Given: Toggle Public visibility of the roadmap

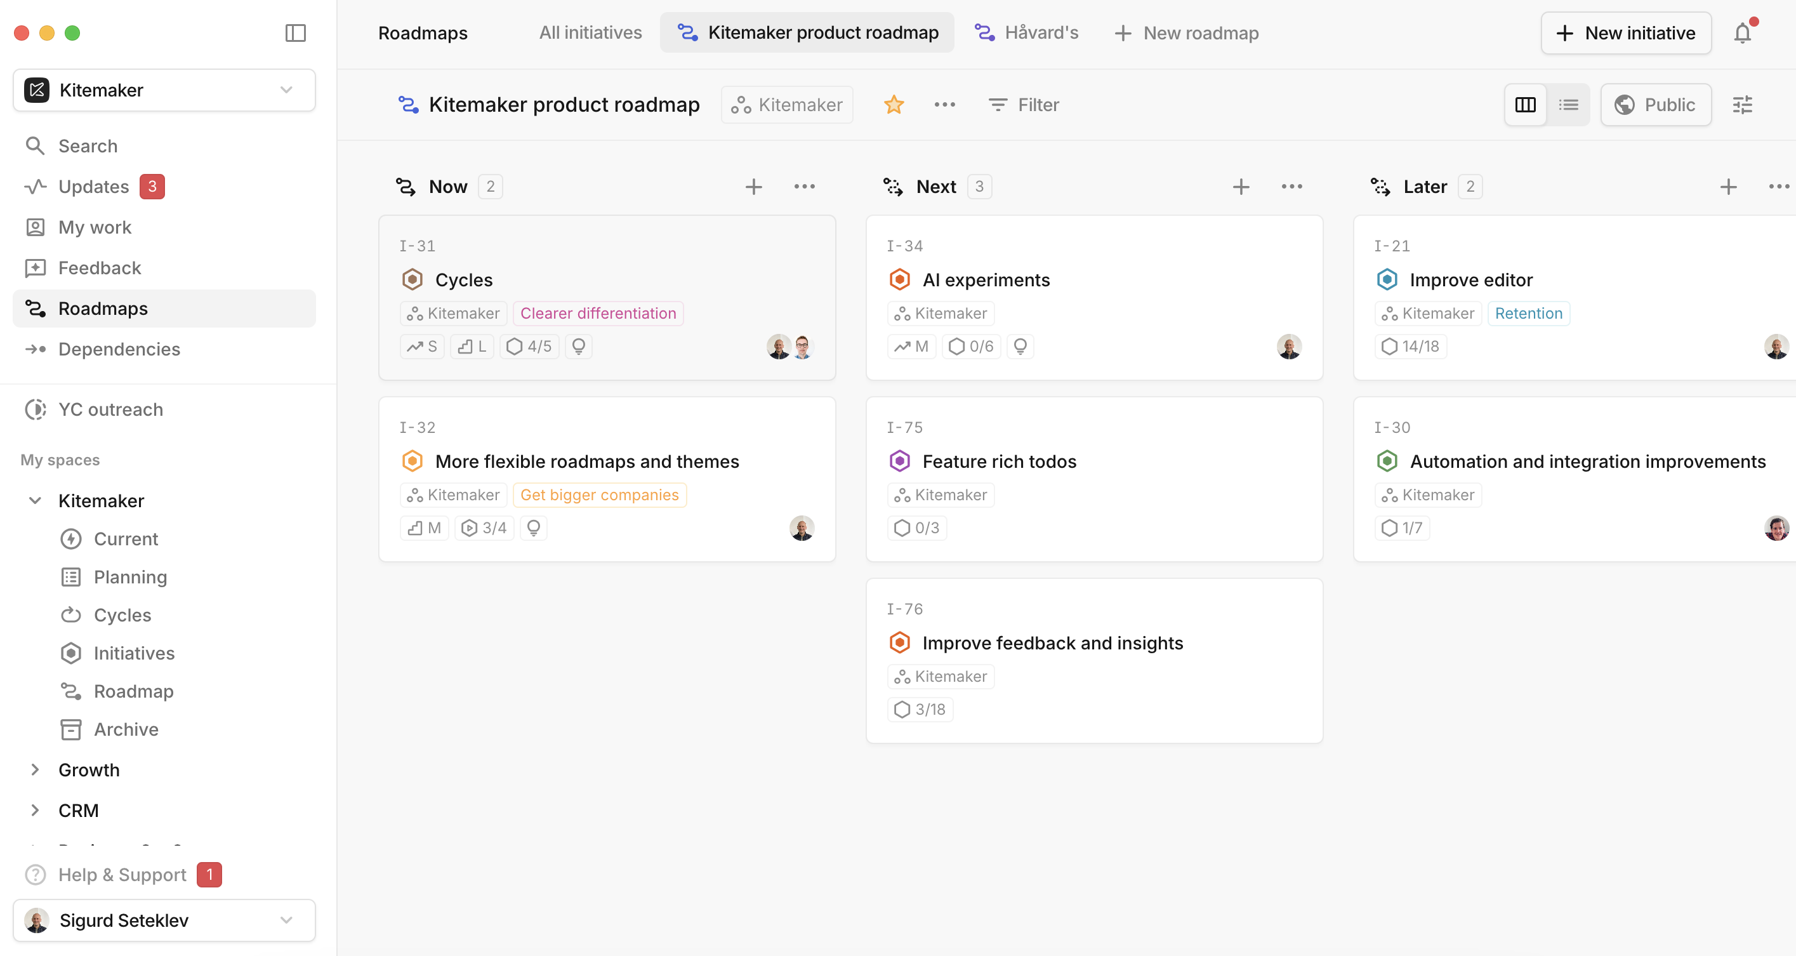Looking at the screenshot, I should tap(1655, 105).
